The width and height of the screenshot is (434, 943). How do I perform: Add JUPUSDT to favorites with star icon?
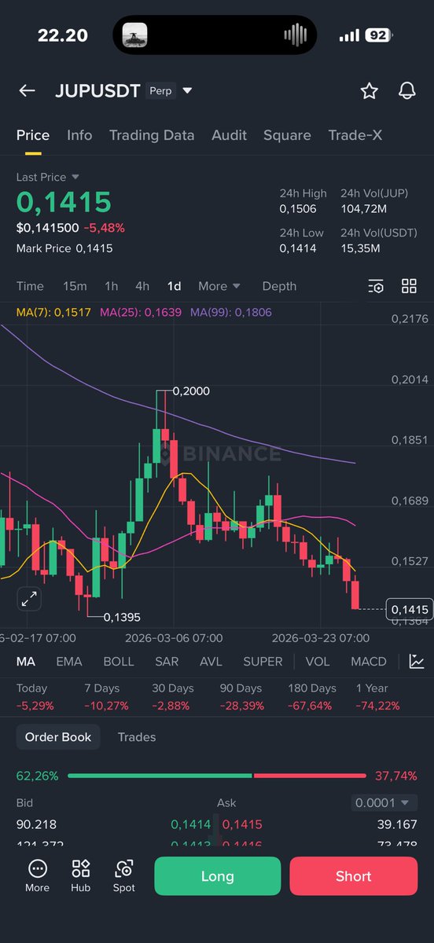(369, 91)
